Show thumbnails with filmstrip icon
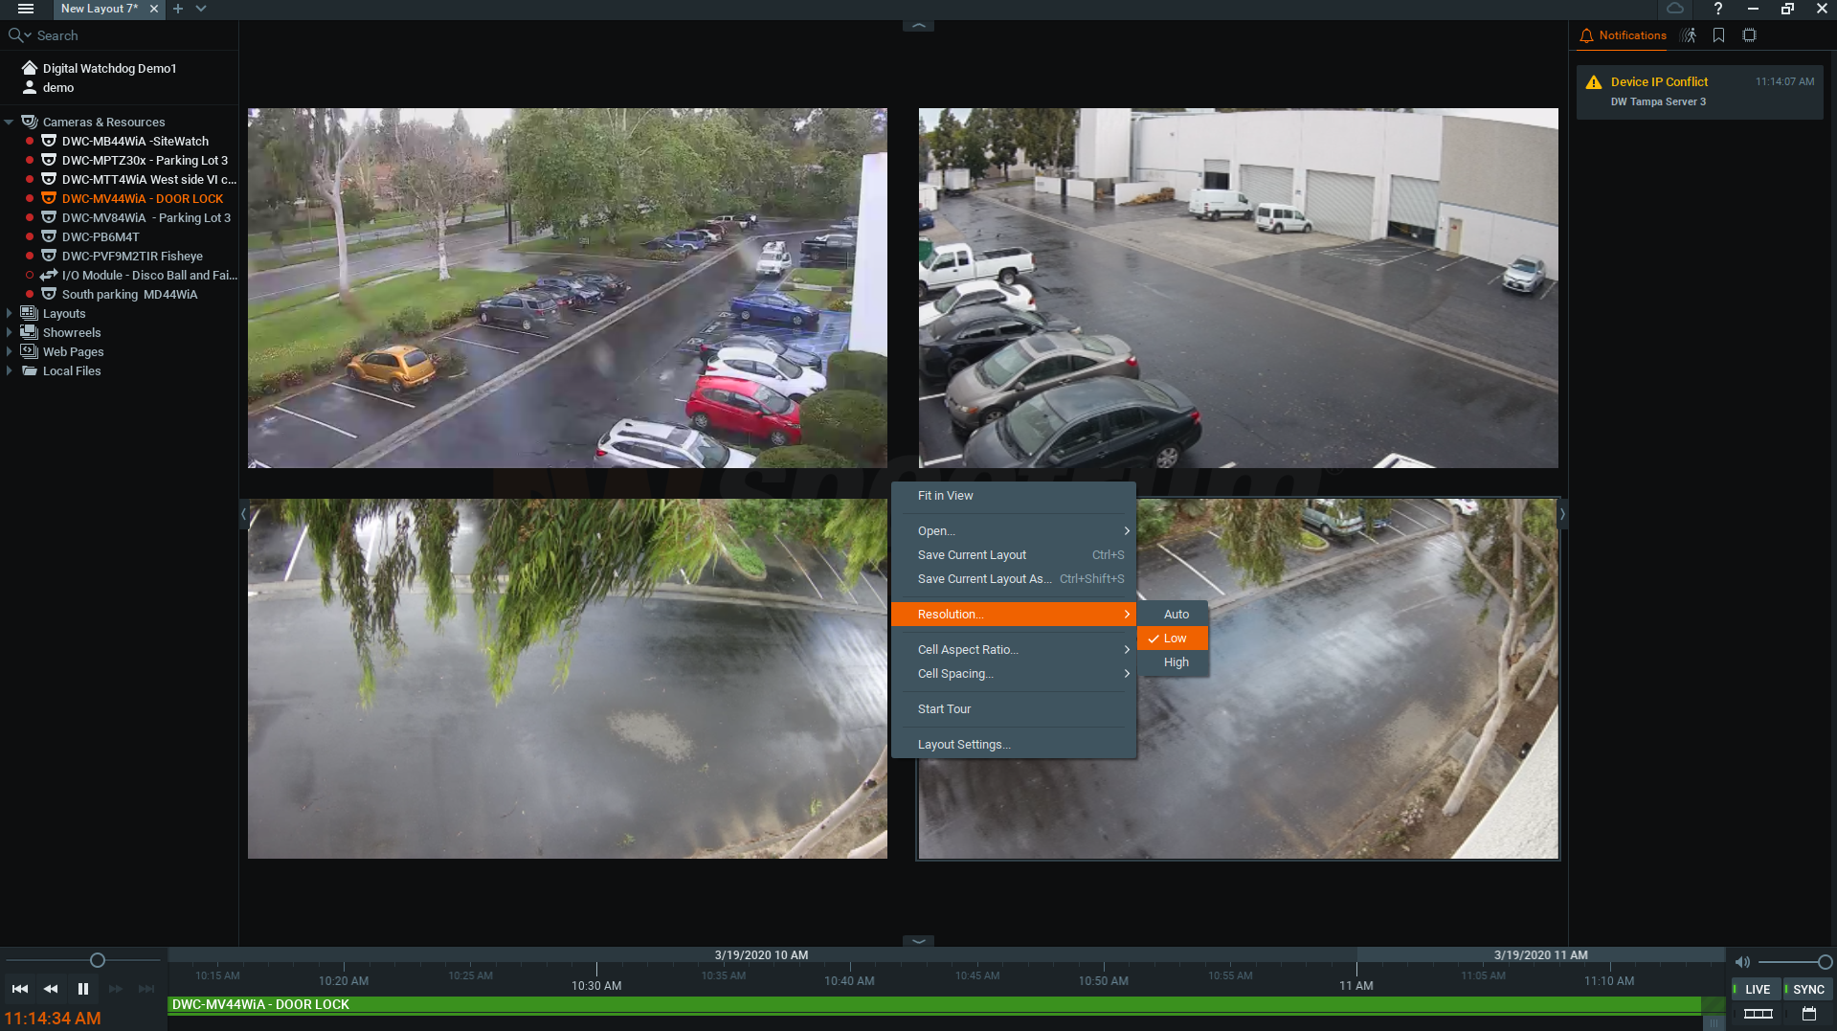The image size is (1837, 1031). coord(1758,1014)
